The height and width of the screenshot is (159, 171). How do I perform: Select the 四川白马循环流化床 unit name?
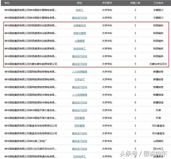(30, 149)
